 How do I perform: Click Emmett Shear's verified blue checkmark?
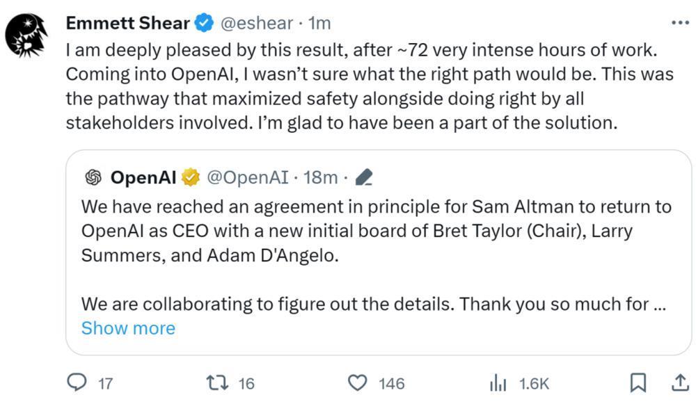click(x=202, y=22)
